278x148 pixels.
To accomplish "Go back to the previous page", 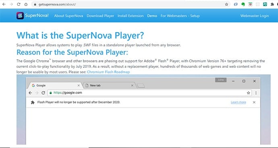I will click(4, 4).
